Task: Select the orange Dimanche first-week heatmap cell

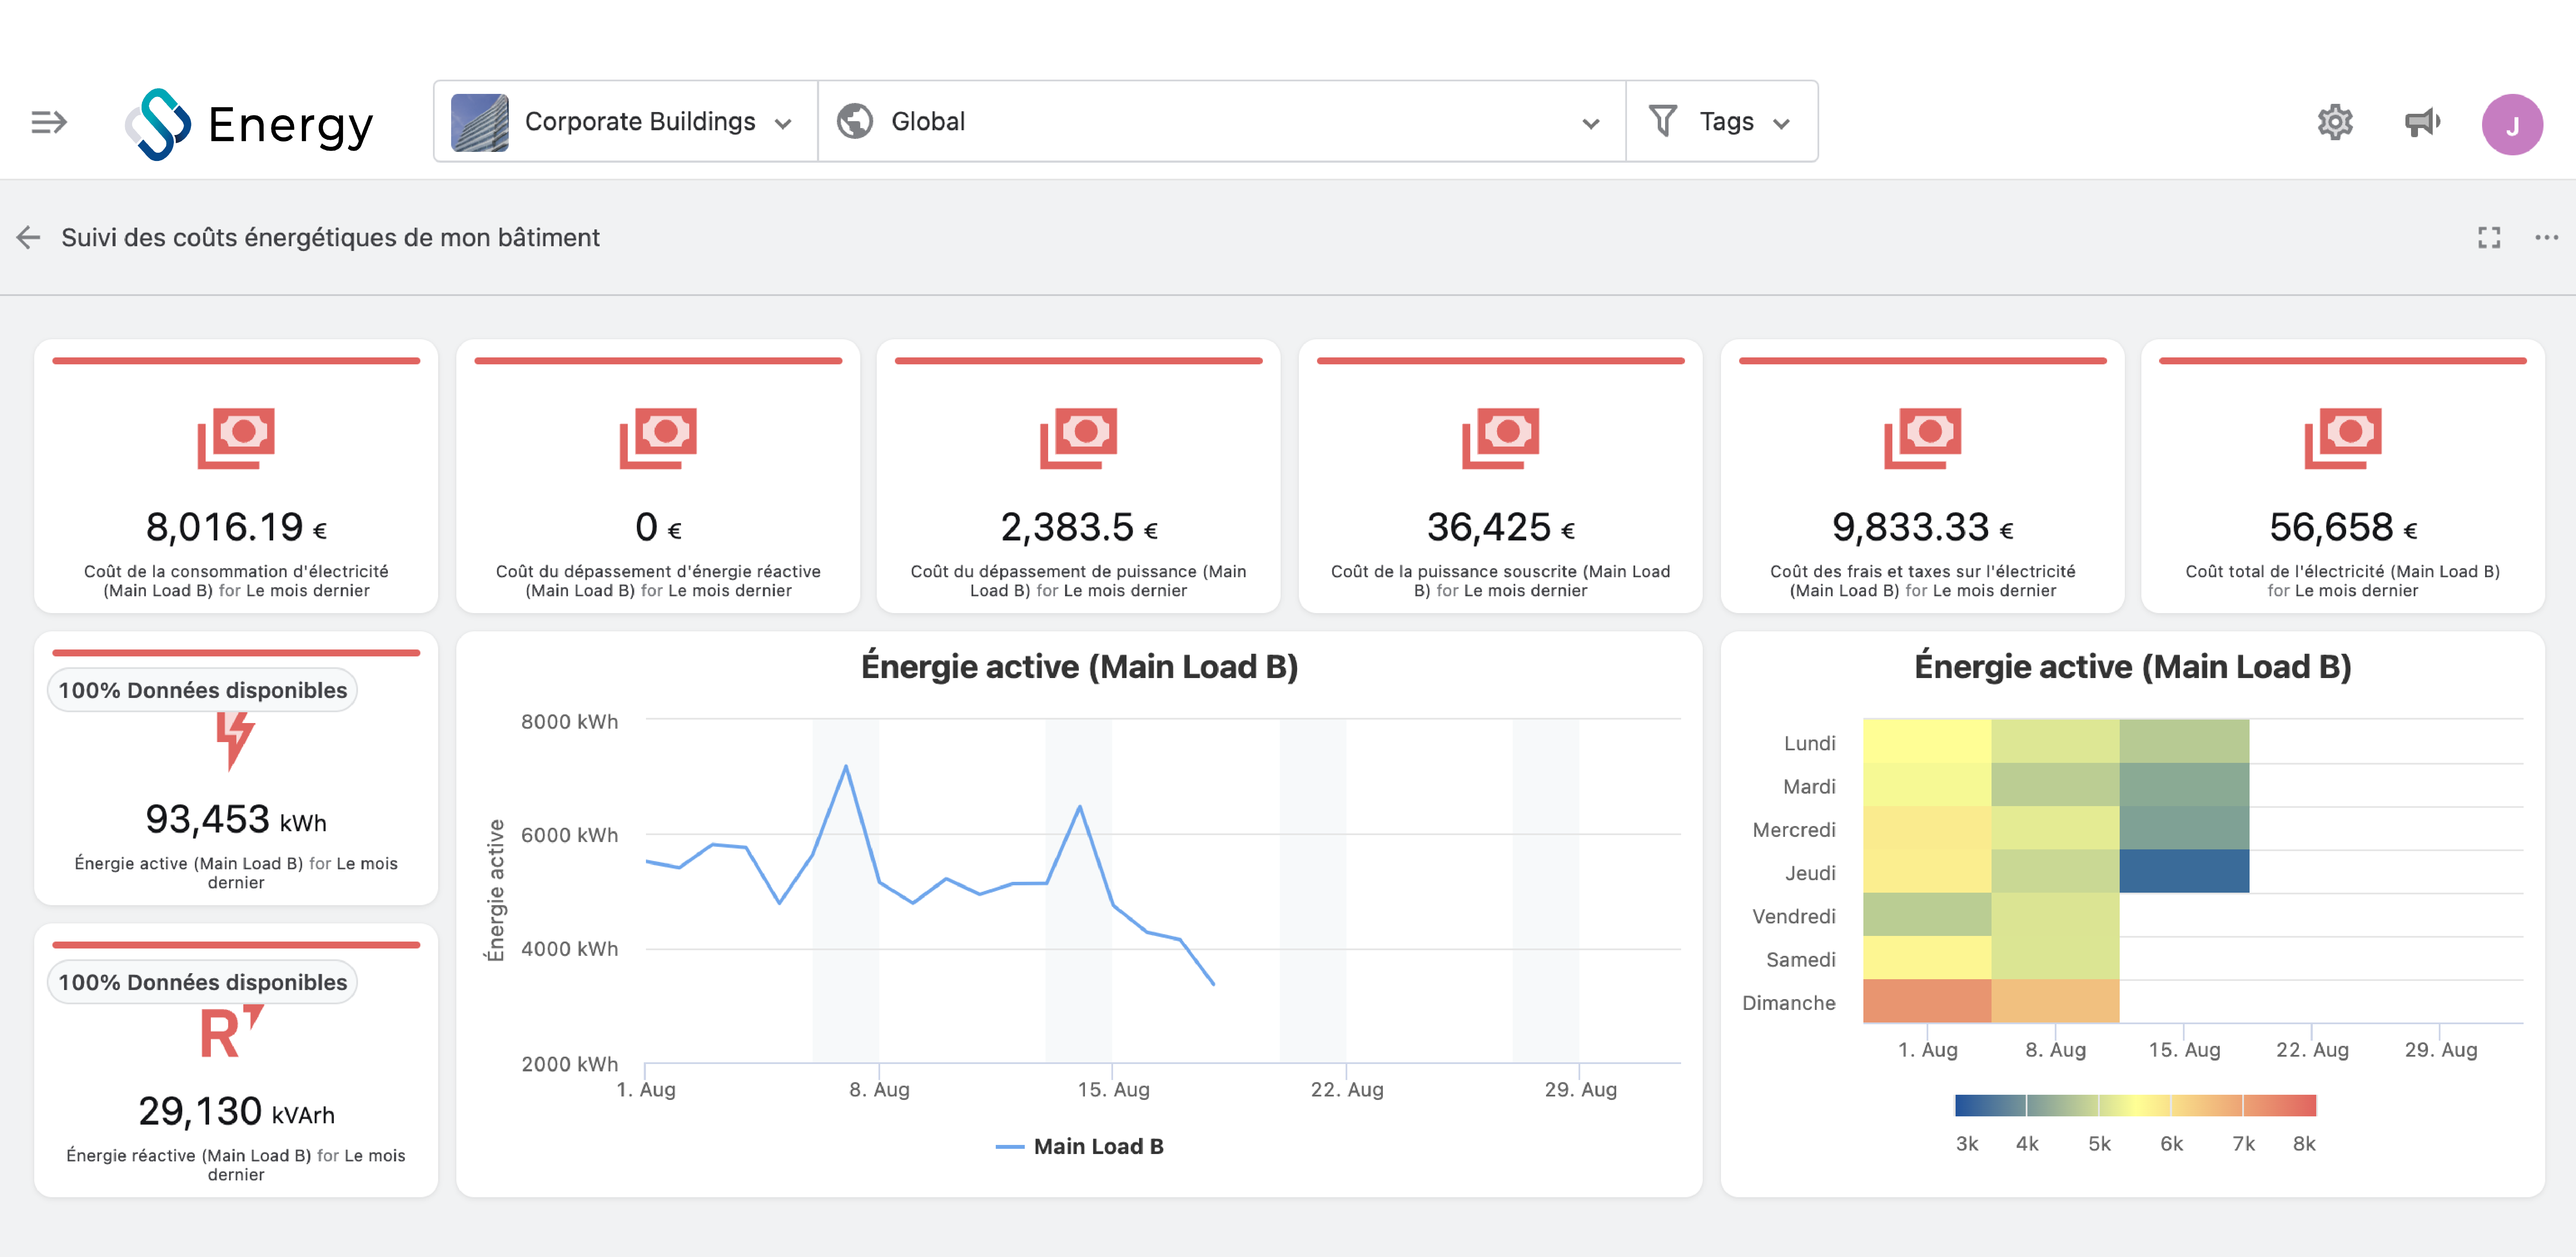Action: [x=1926, y=1001]
